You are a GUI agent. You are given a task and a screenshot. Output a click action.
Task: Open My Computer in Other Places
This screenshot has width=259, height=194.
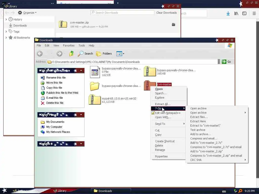point(54,127)
